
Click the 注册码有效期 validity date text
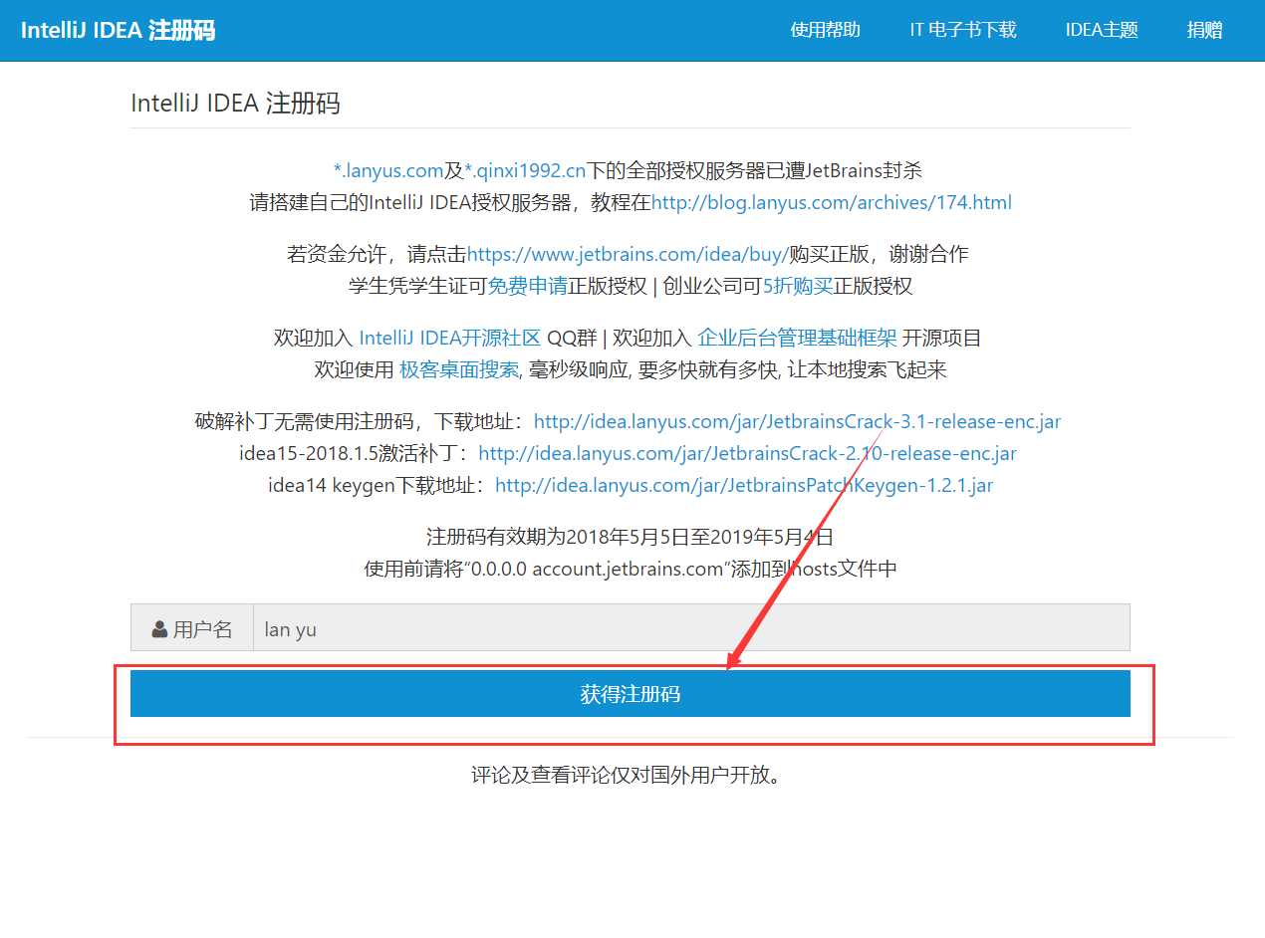click(631, 537)
